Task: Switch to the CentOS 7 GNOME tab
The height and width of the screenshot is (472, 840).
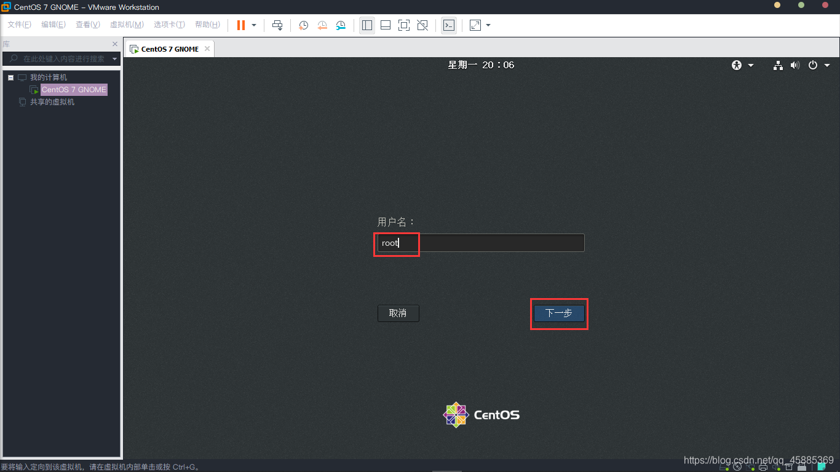Action: pyautogui.click(x=170, y=49)
